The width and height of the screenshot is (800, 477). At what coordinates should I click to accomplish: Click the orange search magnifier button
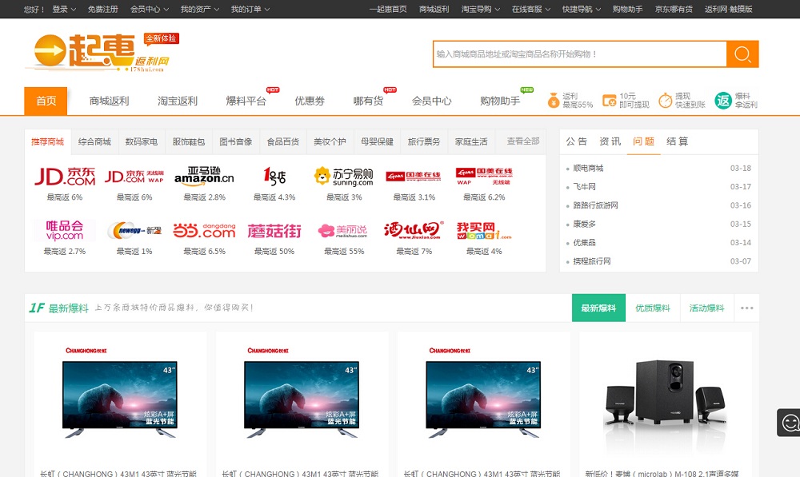coord(742,54)
